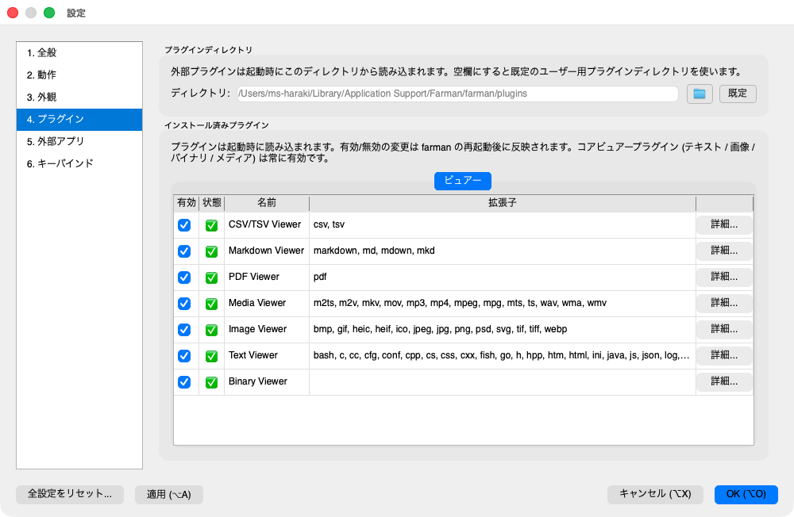The image size is (794, 517).
Task: Open 詳細 for Markdown Viewer
Action: pyautogui.click(x=724, y=251)
